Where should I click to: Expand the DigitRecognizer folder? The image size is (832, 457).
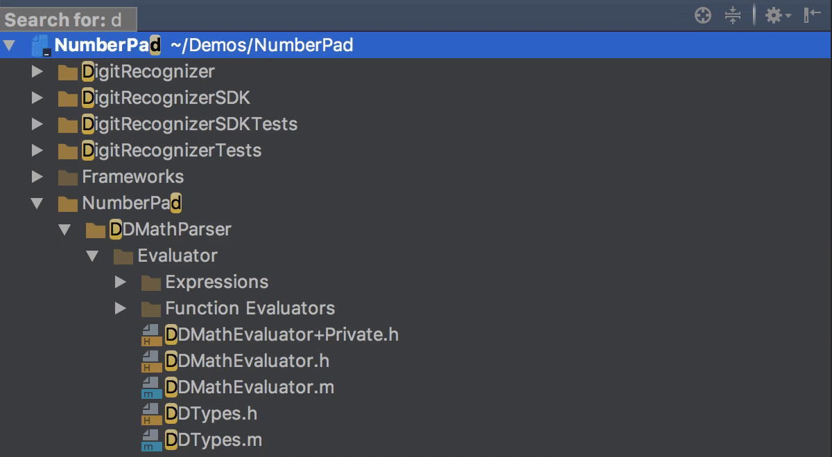(x=37, y=72)
